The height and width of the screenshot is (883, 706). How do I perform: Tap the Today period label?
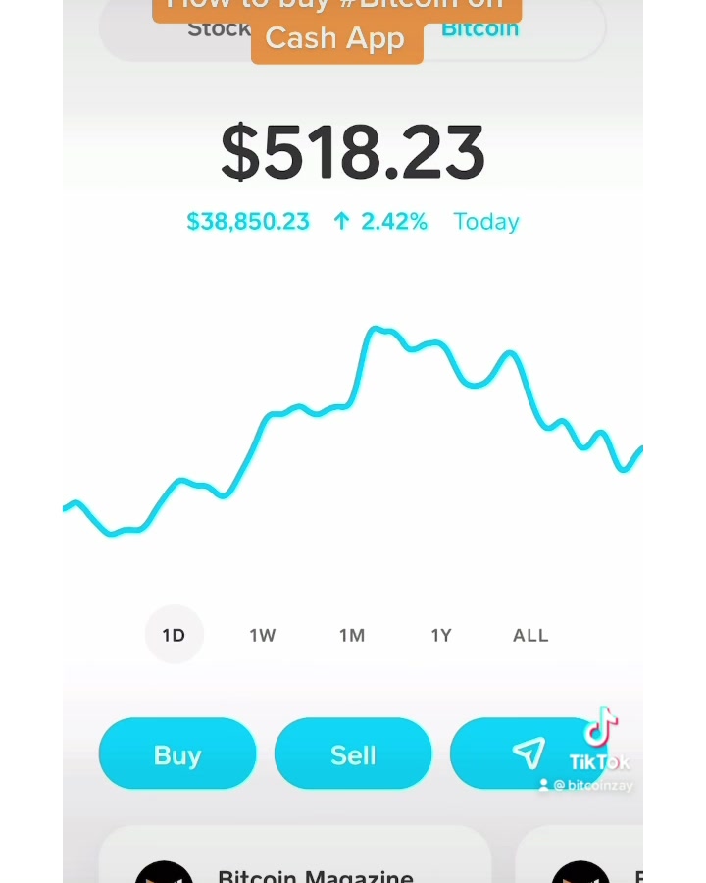pos(486,222)
